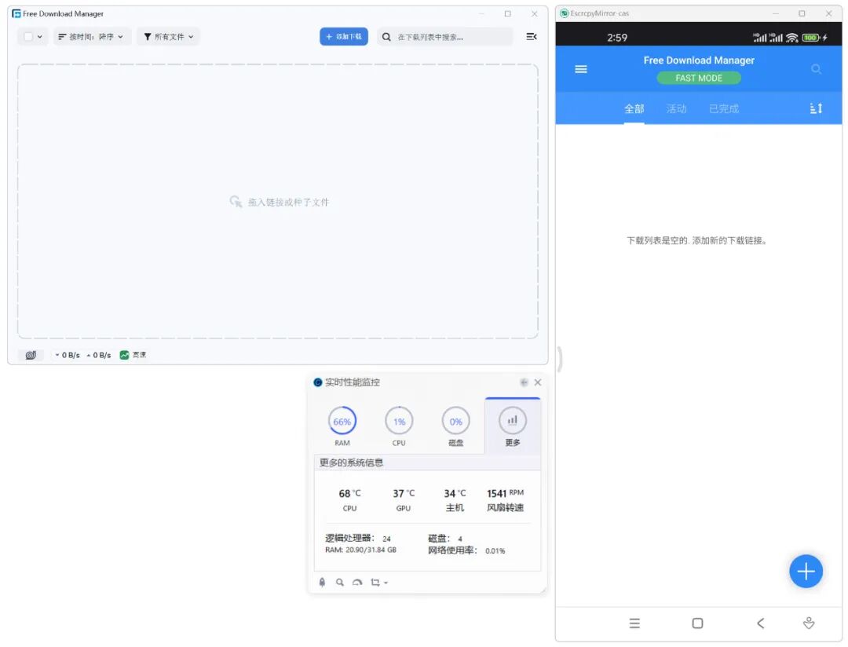Click the crop screenshot icon in monitor footer

(375, 583)
